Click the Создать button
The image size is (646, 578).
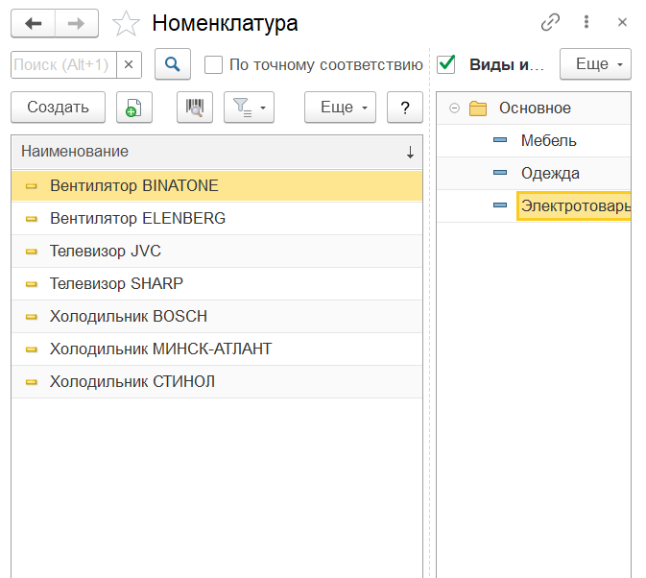(59, 108)
